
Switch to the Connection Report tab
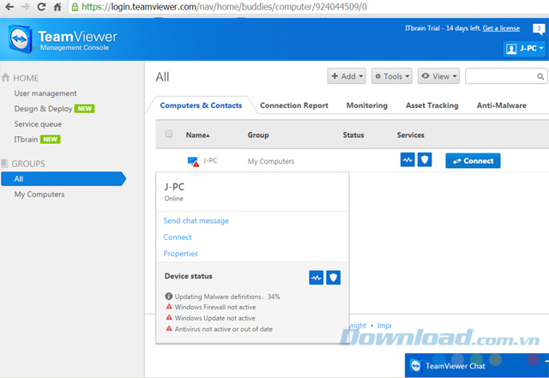pos(293,105)
